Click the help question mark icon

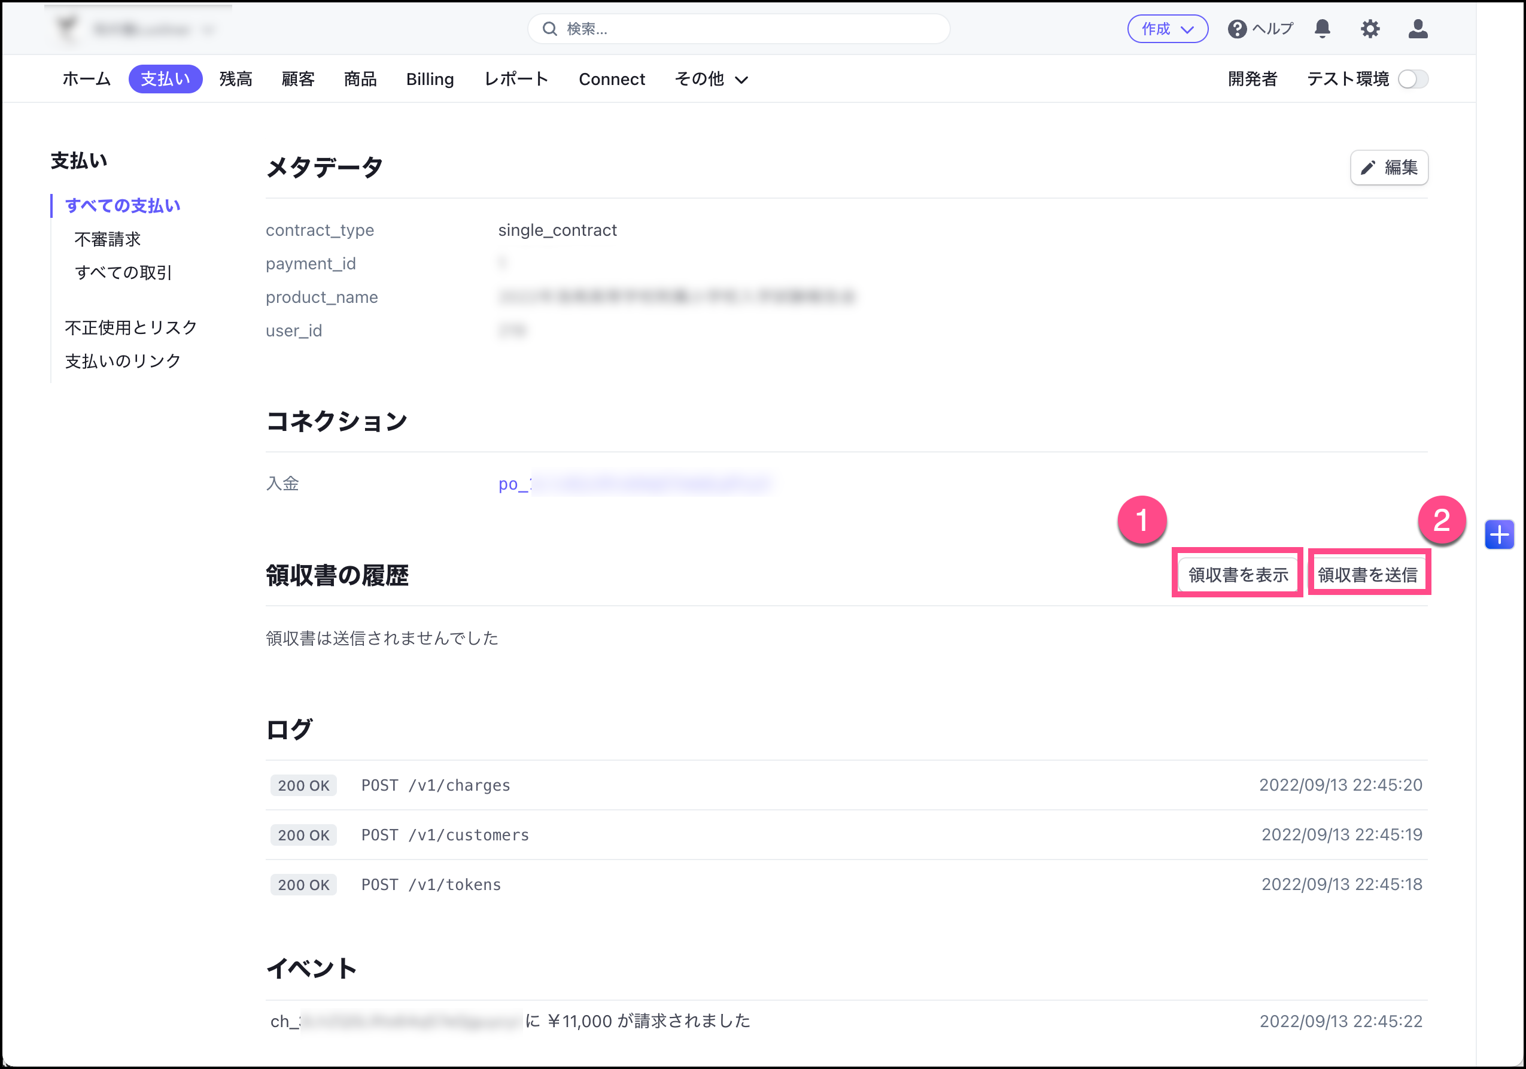point(1236,29)
